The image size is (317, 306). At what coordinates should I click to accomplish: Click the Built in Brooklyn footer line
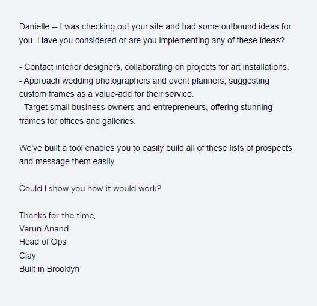(x=49, y=269)
